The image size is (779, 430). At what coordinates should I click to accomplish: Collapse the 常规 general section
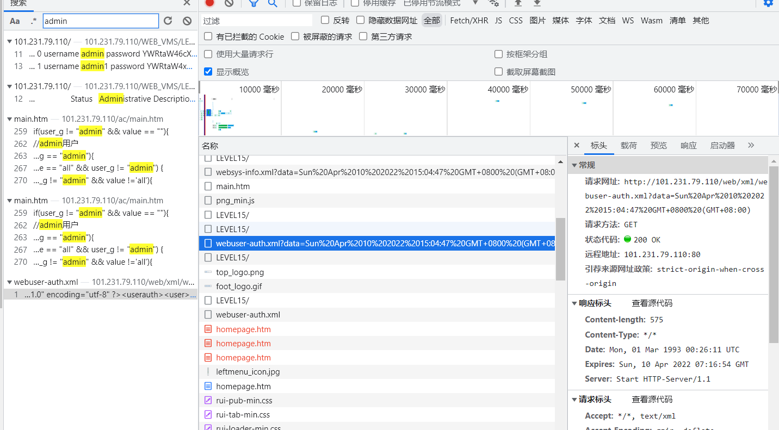tap(574, 165)
